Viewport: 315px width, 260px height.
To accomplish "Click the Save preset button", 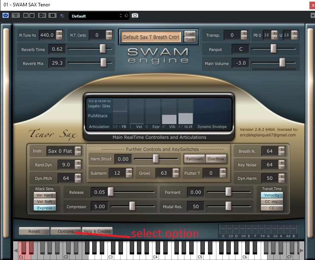I will 190,39.
